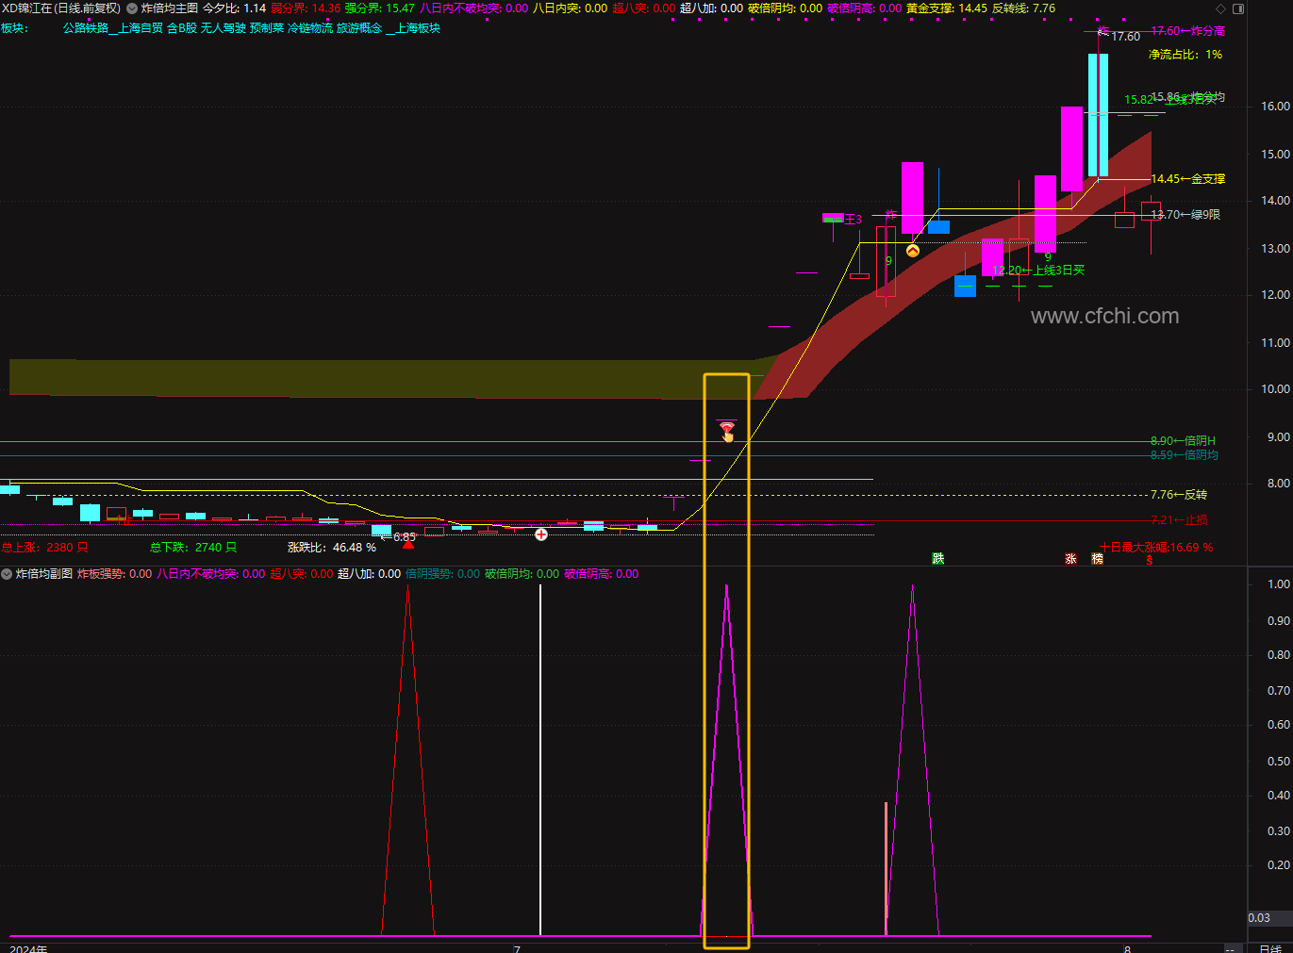The height and width of the screenshot is (953, 1293).
Task: Open the main chart indicator dropdown arrow
Action: tap(132, 8)
